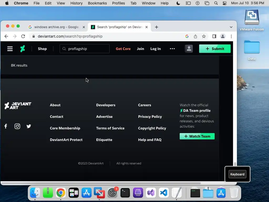269x202 pixels.
Task: Open the DeviantArt hamburger menu
Action: [10, 49]
